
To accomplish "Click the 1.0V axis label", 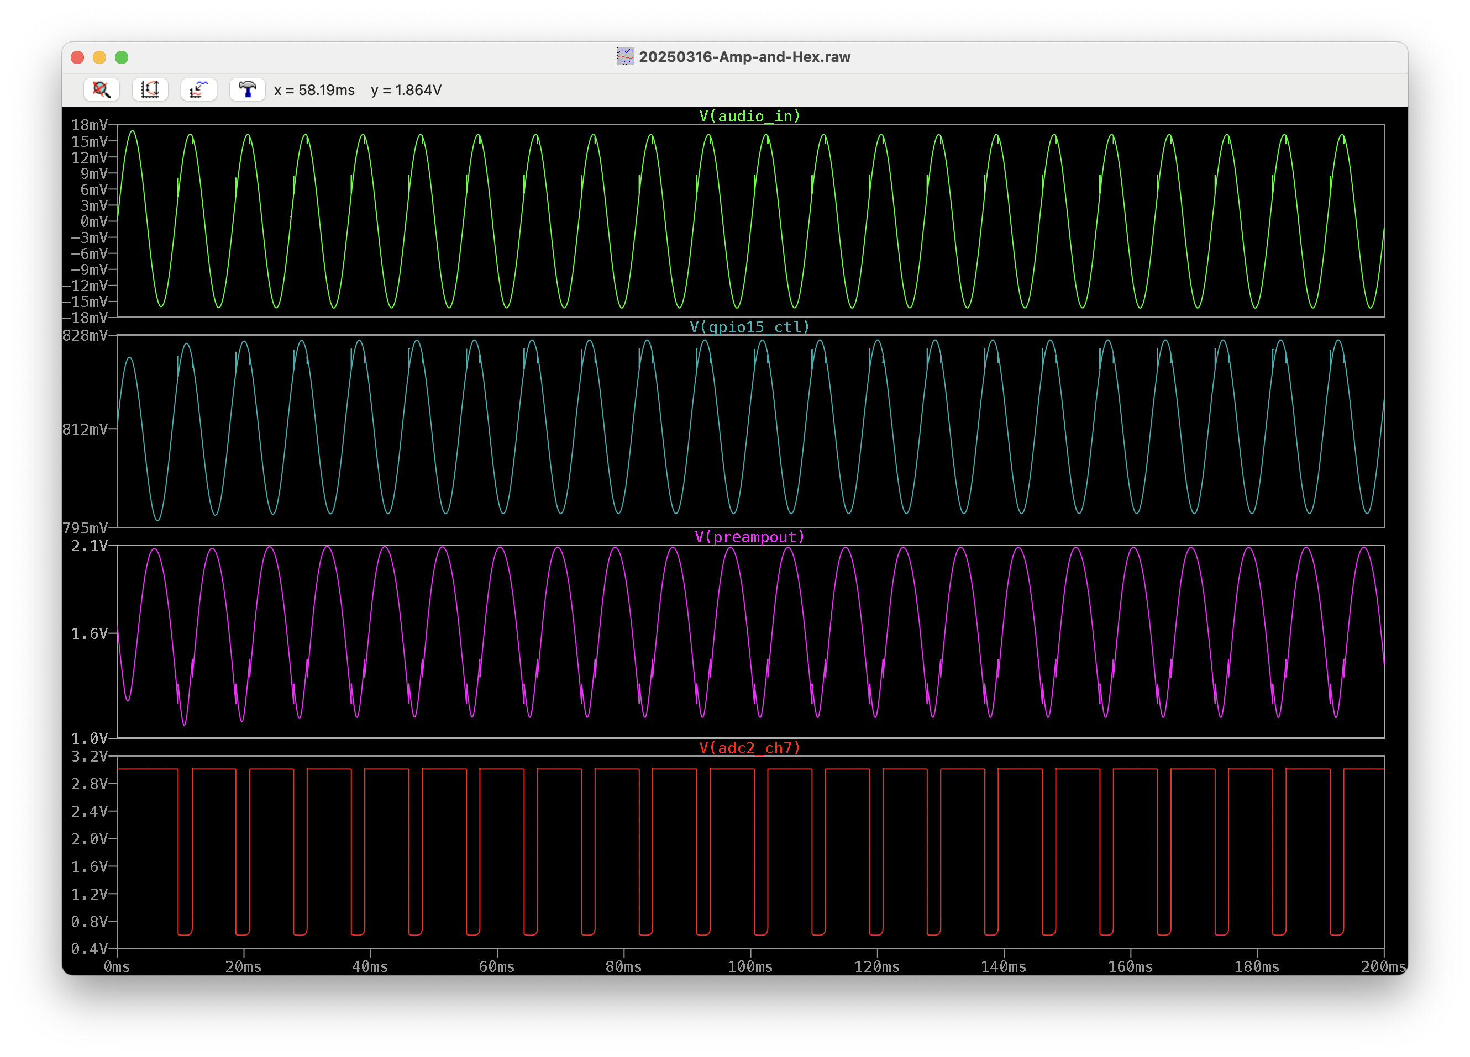I will [x=90, y=739].
